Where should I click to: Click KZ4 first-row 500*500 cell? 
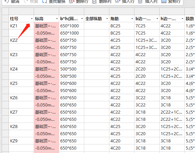point(72,69)
